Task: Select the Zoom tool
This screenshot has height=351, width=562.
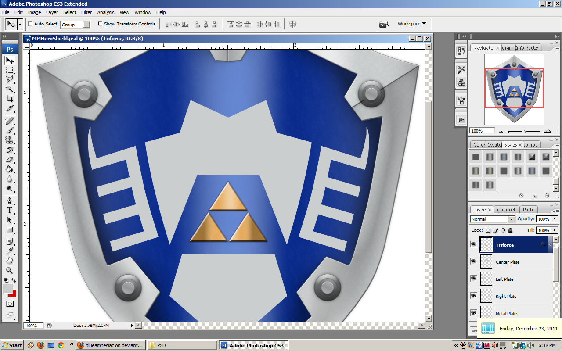Action: tap(10, 271)
